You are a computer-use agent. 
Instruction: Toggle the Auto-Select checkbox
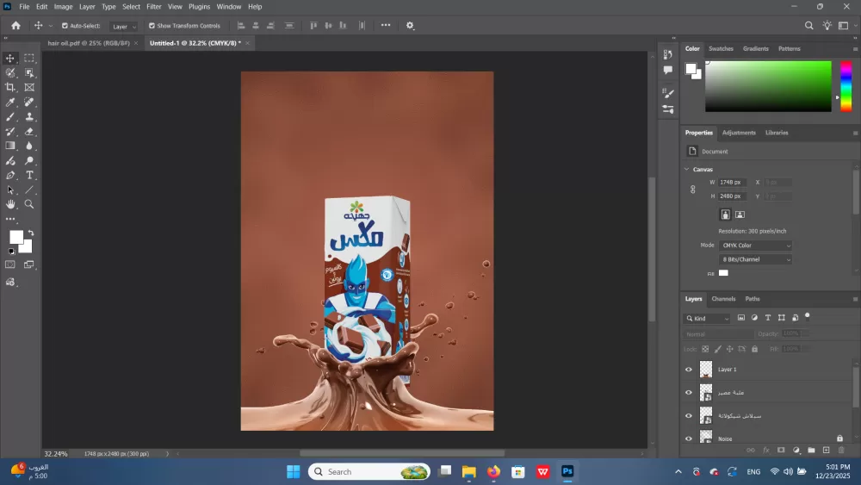[65, 26]
